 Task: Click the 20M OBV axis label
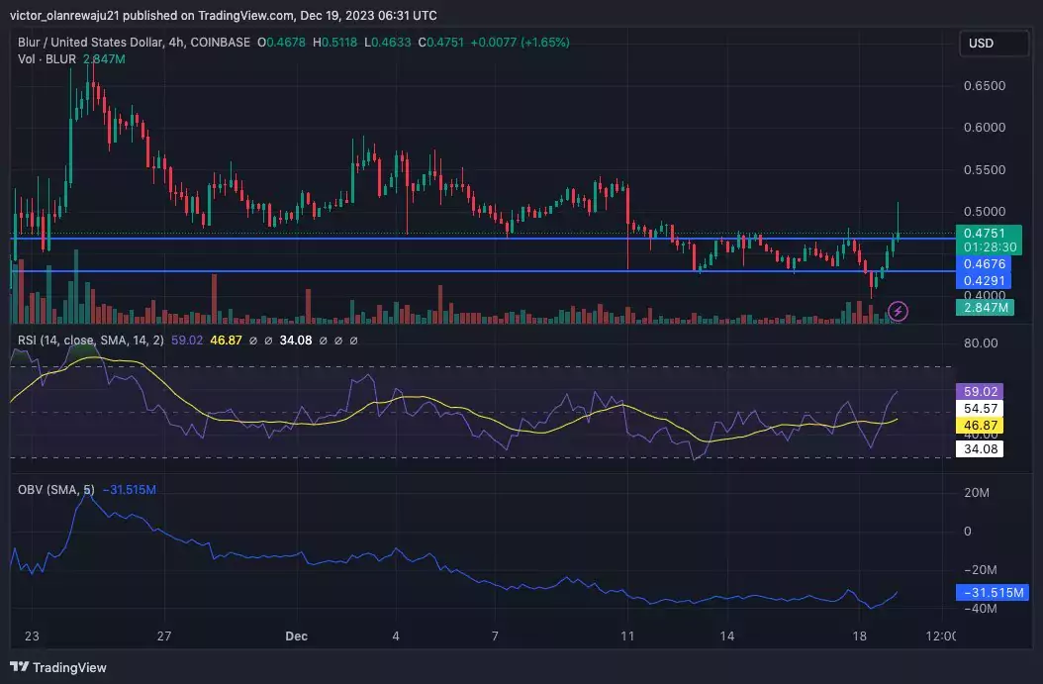[977, 493]
